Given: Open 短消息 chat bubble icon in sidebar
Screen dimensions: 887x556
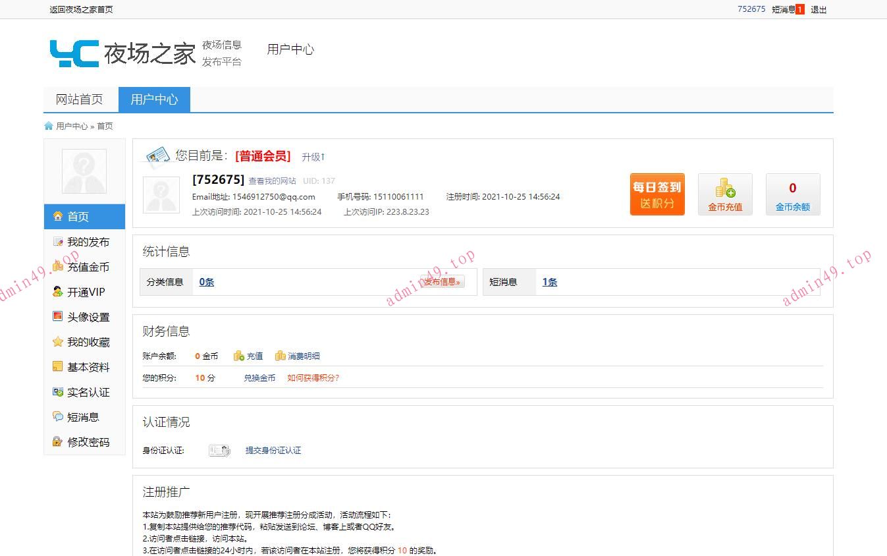Looking at the screenshot, I should 58,417.
